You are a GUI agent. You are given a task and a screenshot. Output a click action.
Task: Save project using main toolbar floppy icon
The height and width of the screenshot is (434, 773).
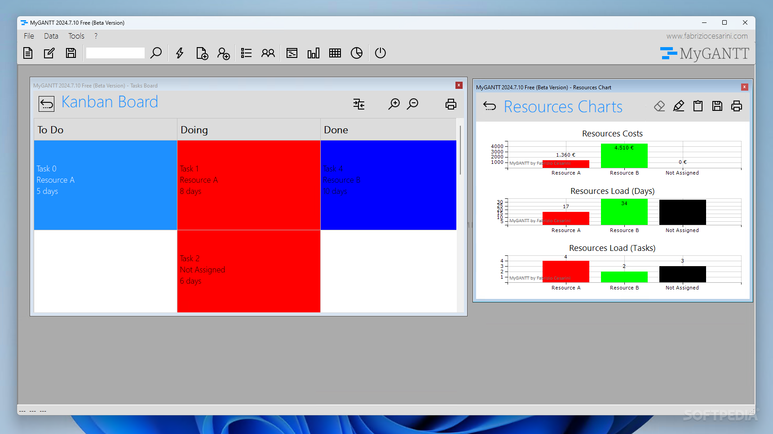[x=71, y=53]
